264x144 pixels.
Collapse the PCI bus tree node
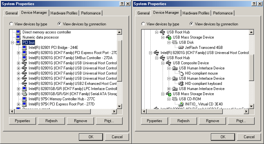point(13,42)
